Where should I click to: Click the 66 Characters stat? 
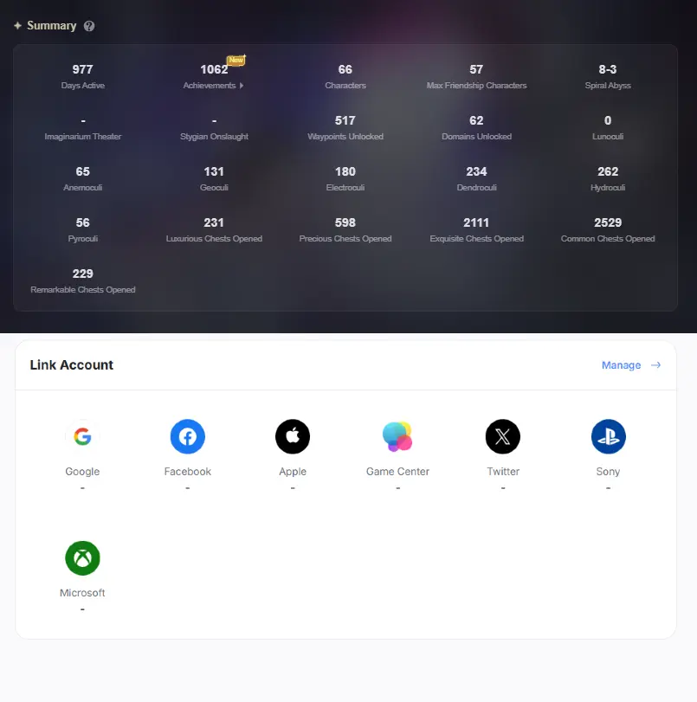345,76
